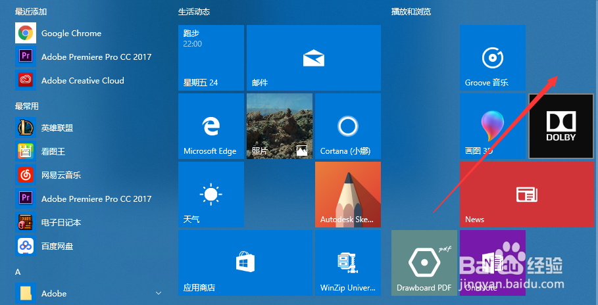598x305 pixels.
Task: Open the Dolby tile
Action: point(561,126)
